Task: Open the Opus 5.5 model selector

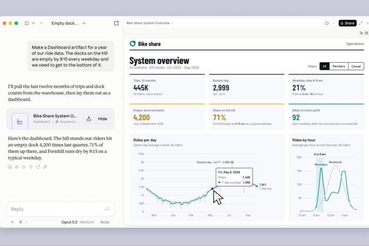Action: click(x=69, y=222)
